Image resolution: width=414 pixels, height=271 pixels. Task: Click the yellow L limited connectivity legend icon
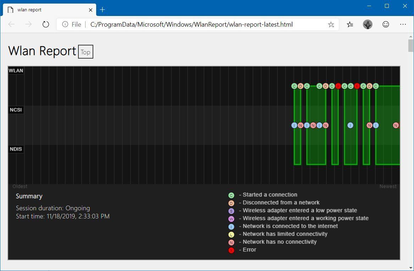pos(231,234)
